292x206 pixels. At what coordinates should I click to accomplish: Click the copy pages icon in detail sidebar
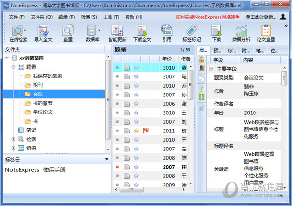pos(201,78)
